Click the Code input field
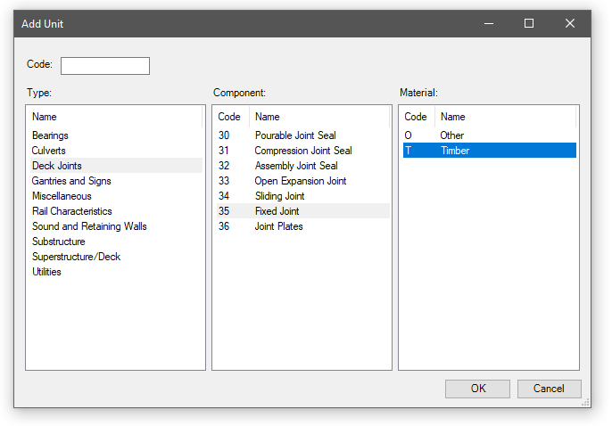 click(104, 66)
